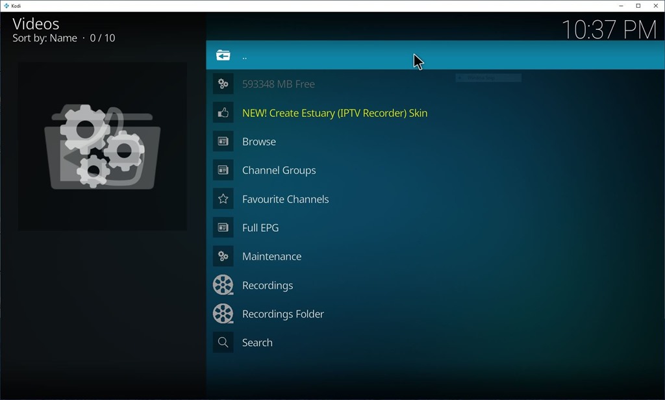Select the Full EPG label
665x400 pixels.
[260, 228]
